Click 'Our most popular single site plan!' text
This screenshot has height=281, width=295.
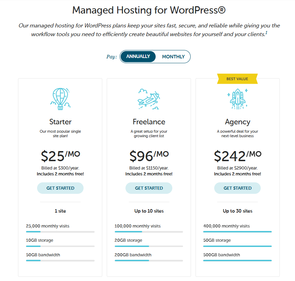(60, 133)
